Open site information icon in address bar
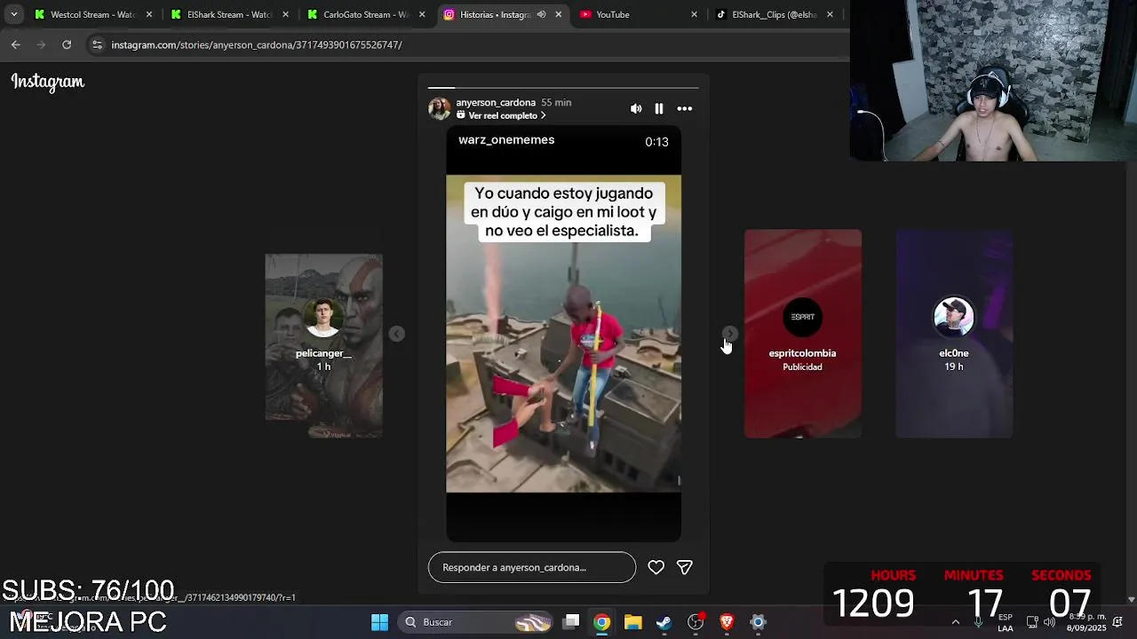Image resolution: width=1137 pixels, height=639 pixels. pyautogui.click(x=97, y=44)
